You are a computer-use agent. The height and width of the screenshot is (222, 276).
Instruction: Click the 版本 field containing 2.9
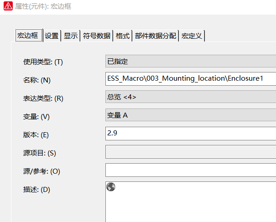[191, 134]
